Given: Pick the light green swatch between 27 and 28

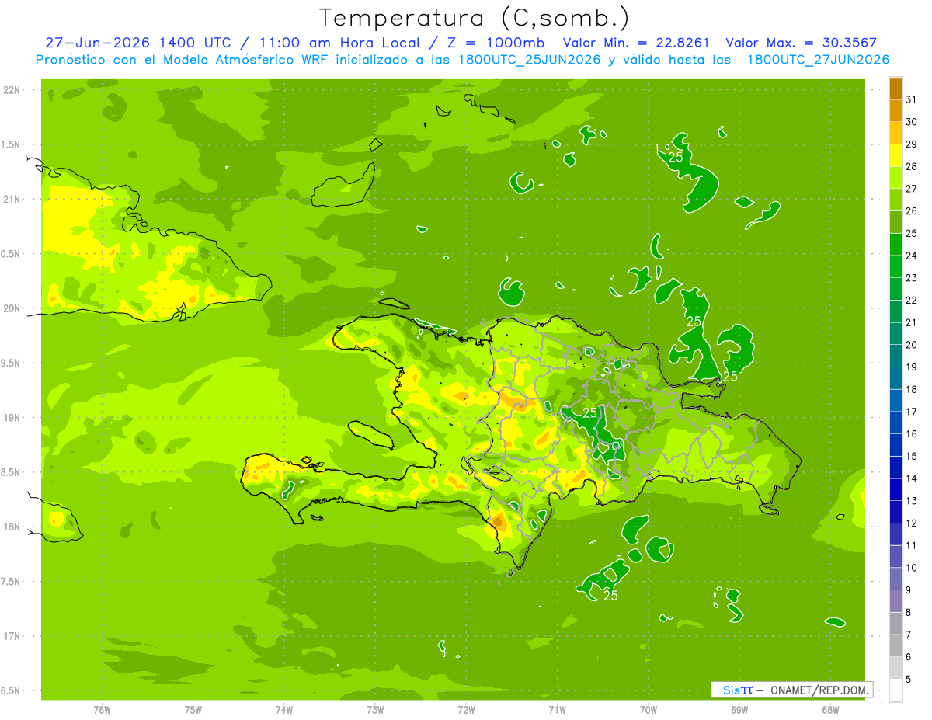Looking at the screenshot, I should coord(895,177).
